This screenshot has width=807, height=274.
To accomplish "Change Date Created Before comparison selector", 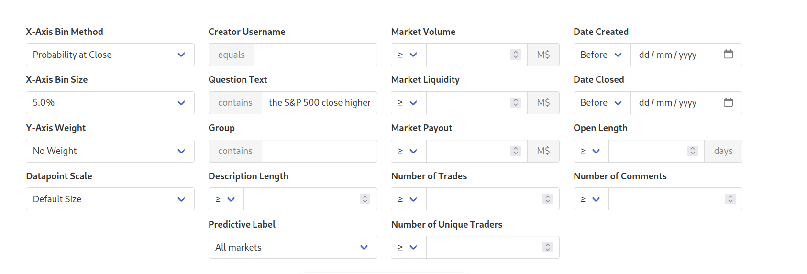I will 602,55.
